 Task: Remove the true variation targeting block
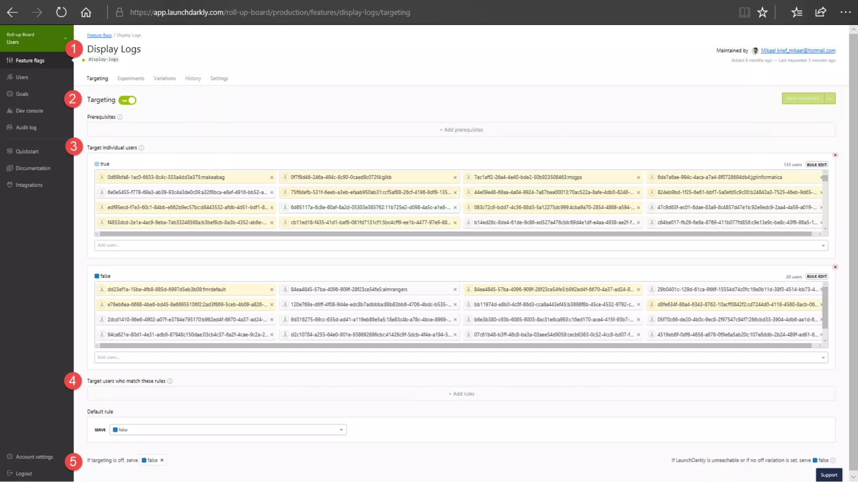pos(835,155)
